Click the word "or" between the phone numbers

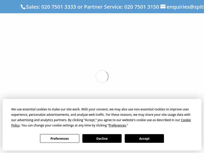pyautogui.click(x=80, y=7)
